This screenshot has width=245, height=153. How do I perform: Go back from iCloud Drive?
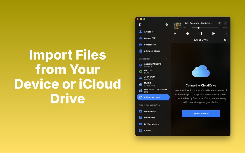174,40
